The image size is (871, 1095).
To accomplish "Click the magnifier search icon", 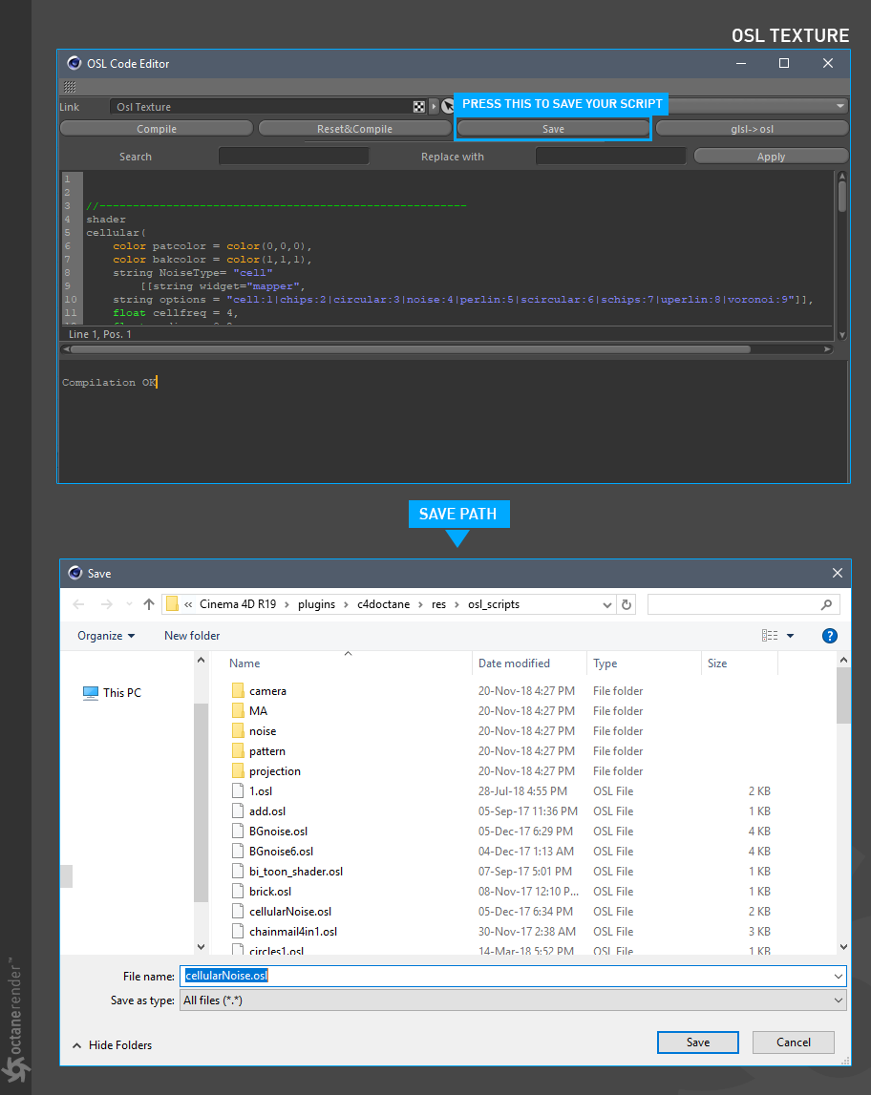I will (827, 604).
